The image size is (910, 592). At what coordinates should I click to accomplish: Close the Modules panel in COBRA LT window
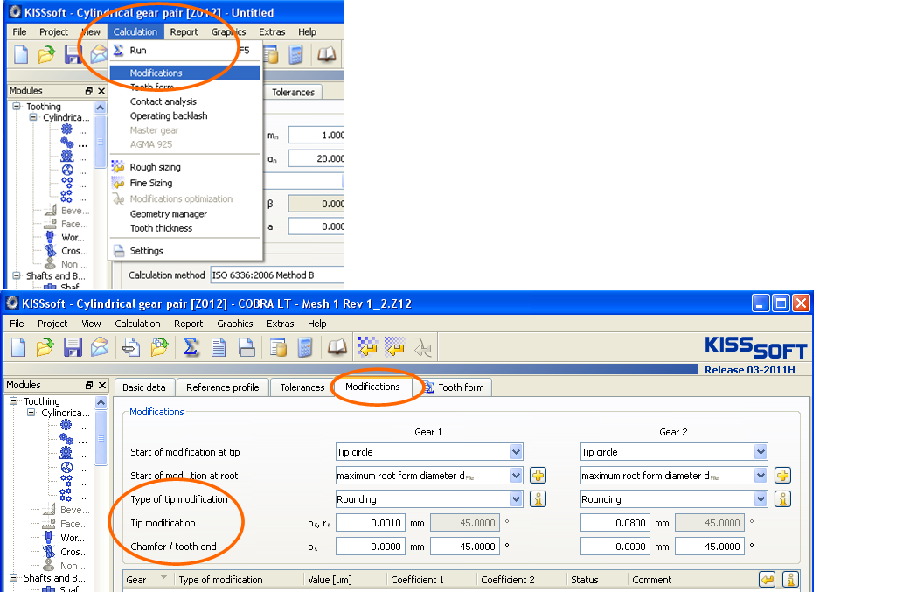(102, 385)
